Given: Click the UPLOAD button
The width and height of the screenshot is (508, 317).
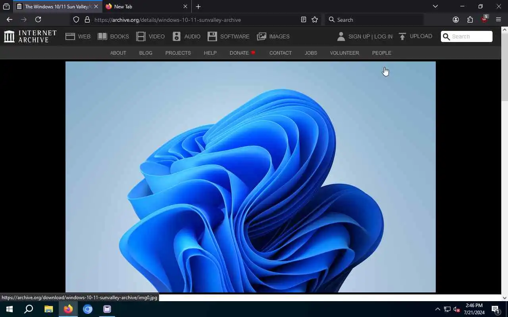Looking at the screenshot, I should (x=415, y=36).
